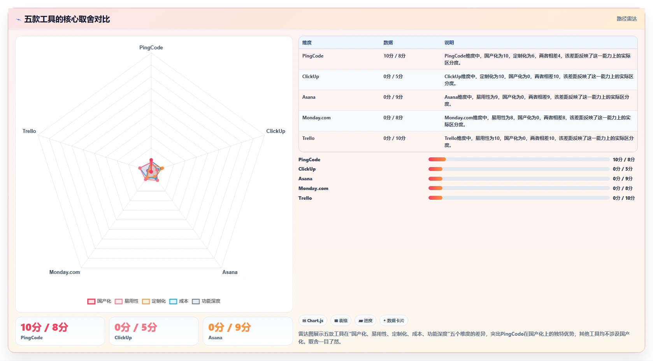The width and height of the screenshot is (653, 361).
Task: Click the 数据卡片 tag chip
Action: pyautogui.click(x=393, y=321)
